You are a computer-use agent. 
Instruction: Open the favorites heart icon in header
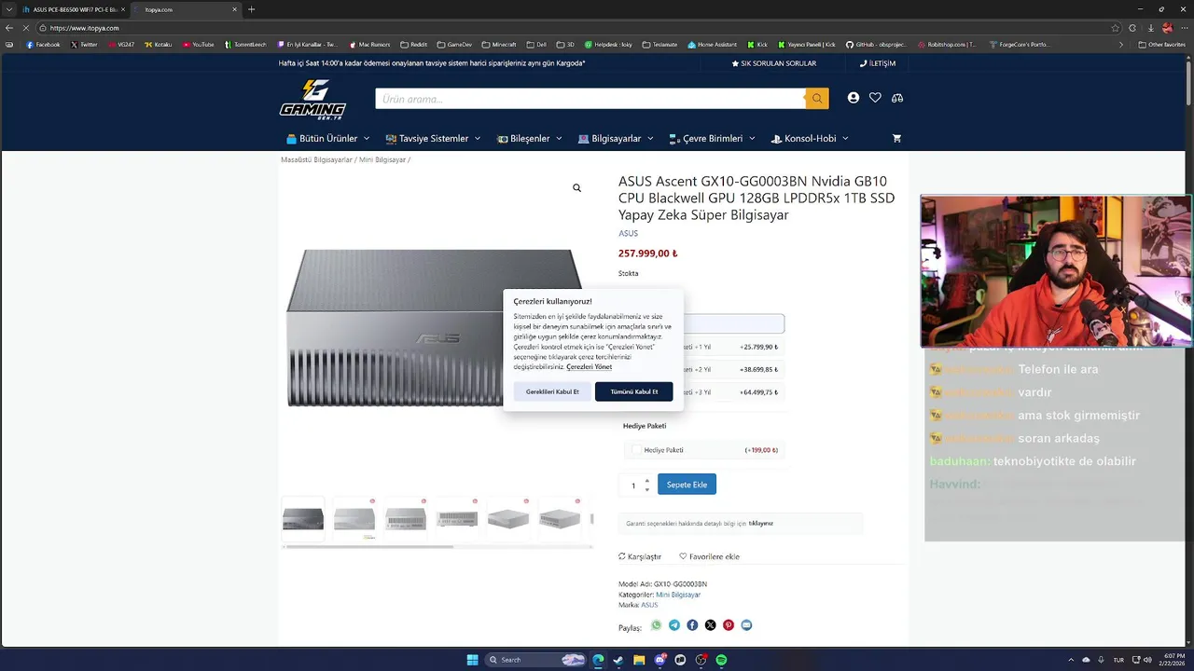pos(875,98)
